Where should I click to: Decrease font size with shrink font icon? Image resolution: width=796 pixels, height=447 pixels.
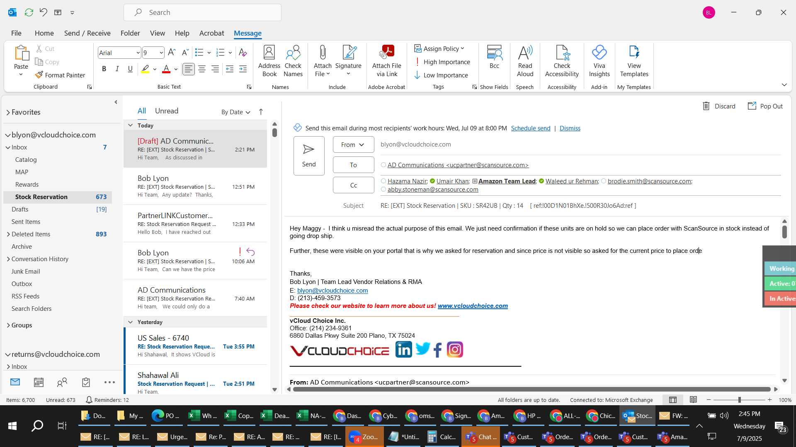[185, 53]
